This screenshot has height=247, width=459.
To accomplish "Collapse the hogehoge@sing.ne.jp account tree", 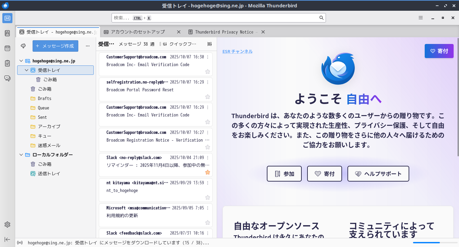I will [21, 61].
